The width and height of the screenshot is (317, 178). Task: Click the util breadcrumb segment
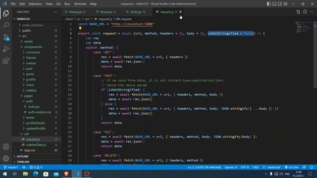(x=87, y=19)
